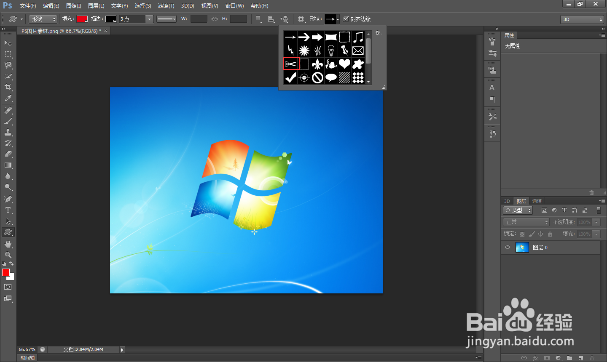The image size is (607, 362).
Task: Select the Pen tool
Action: point(8,199)
